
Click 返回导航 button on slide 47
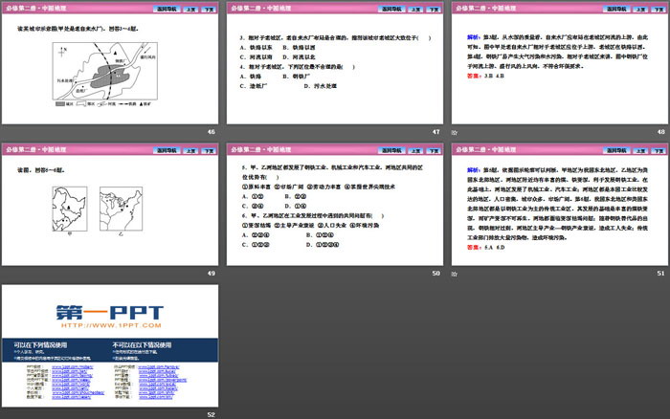[x=391, y=9]
